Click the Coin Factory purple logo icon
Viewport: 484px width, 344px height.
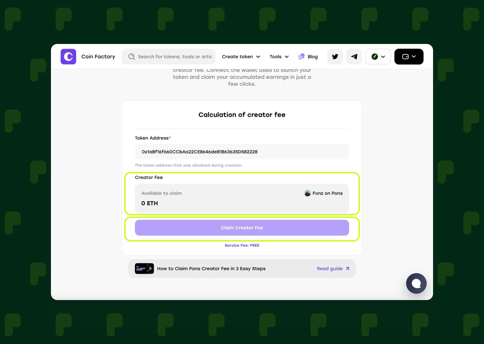coord(68,57)
